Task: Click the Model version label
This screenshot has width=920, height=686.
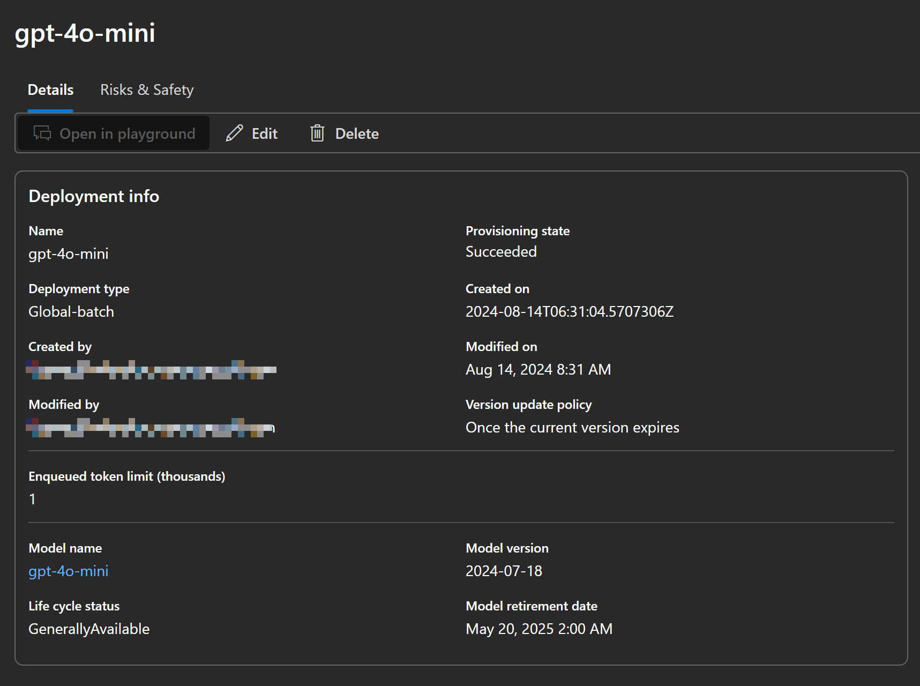Action: click(507, 548)
